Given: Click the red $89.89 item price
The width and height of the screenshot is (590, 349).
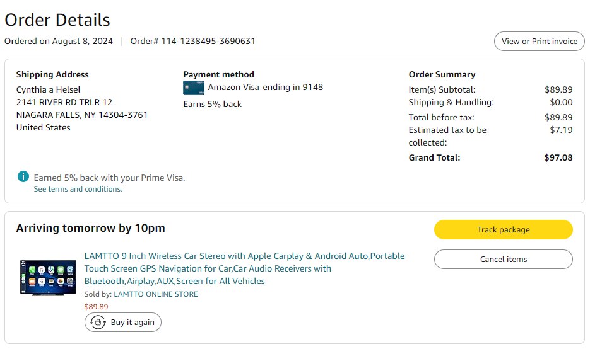Looking at the screenshot, I should [x=96, y=307].
